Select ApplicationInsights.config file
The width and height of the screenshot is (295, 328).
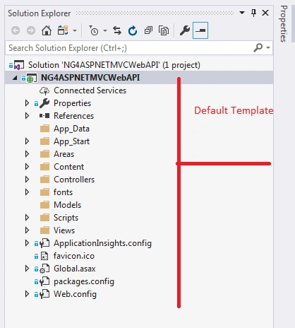coord(102,243)
